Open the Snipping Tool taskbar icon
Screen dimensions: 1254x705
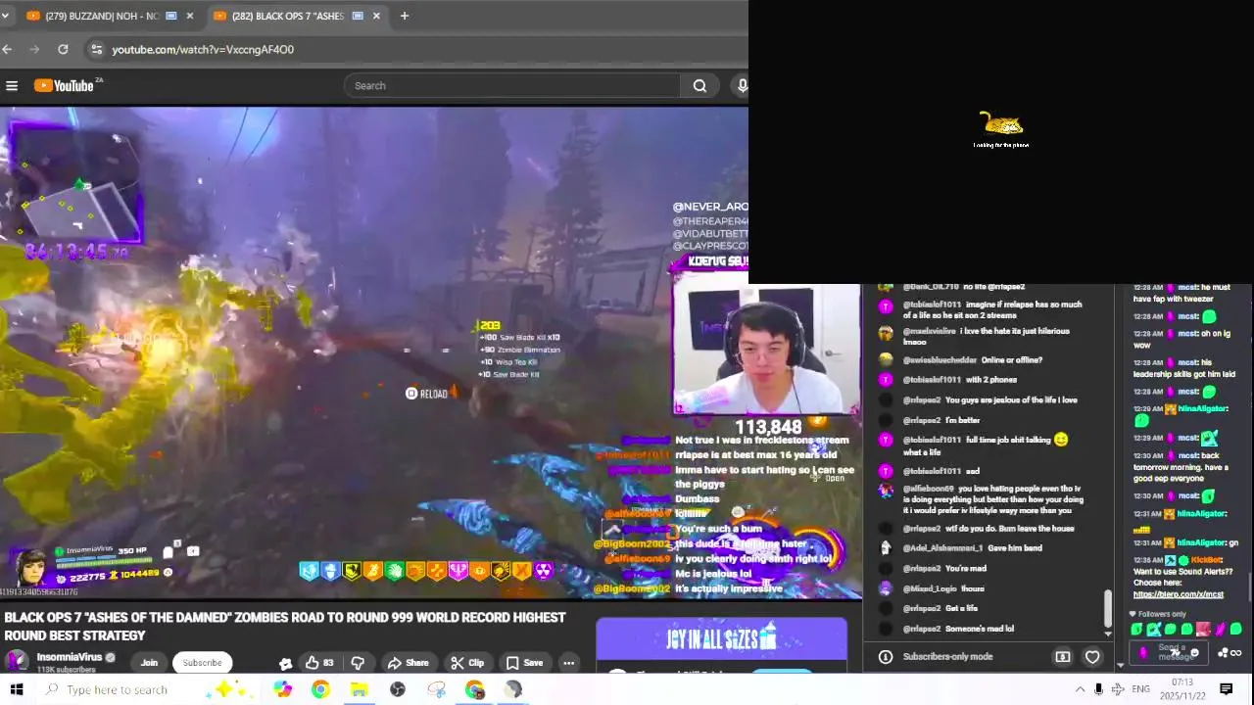[x=437, y=689]
